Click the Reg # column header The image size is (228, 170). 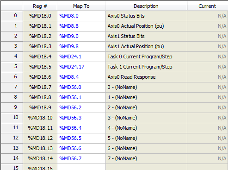[40, 6]
